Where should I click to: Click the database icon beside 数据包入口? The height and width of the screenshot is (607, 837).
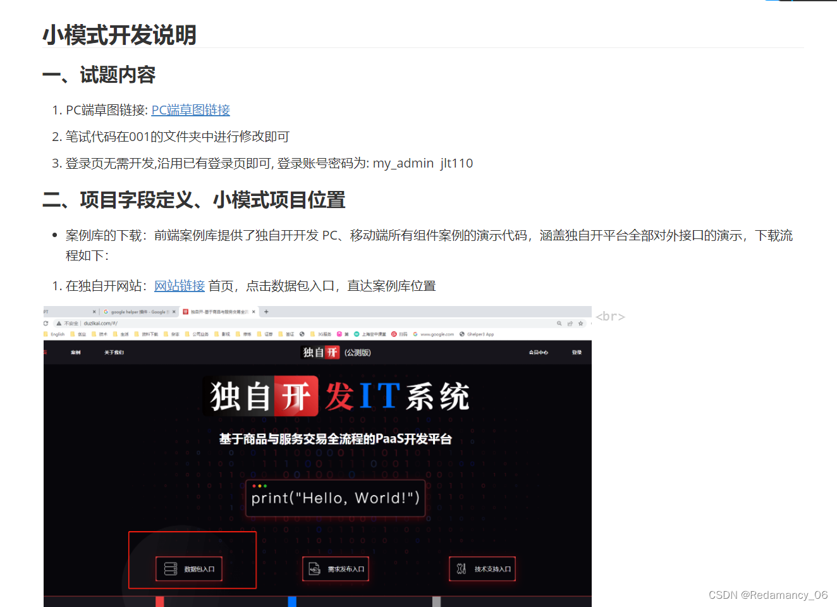[x=171, y=569]
